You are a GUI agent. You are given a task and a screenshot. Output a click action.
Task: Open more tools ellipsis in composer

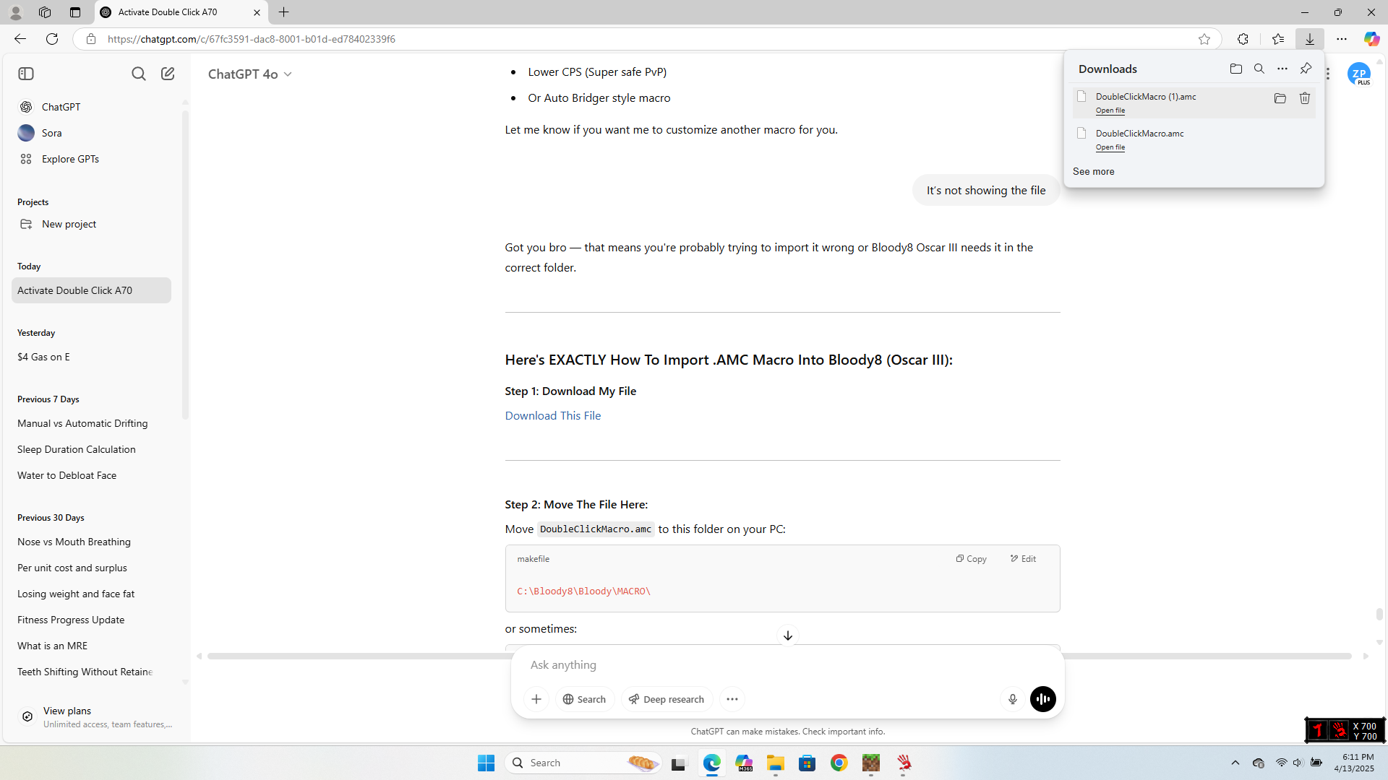(732, 699)
